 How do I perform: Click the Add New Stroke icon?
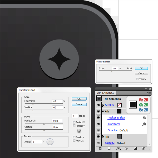click(x=100, y=148)
